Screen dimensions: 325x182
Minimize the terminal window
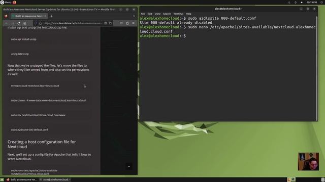[x=301, y=9]
